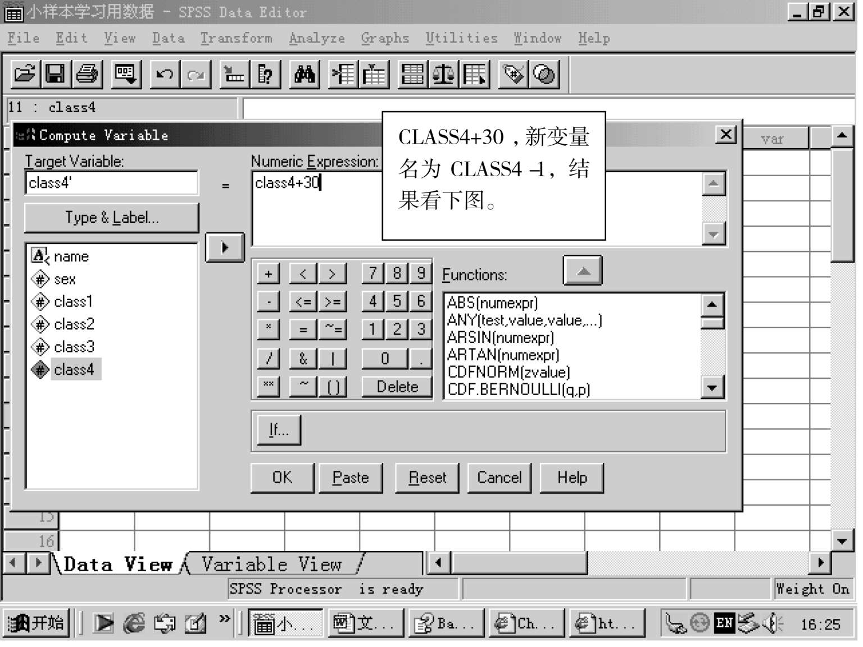Click the Insert Case toolbar icon
863x647 pixels.
pyautogui.click(x=343, y=74)
